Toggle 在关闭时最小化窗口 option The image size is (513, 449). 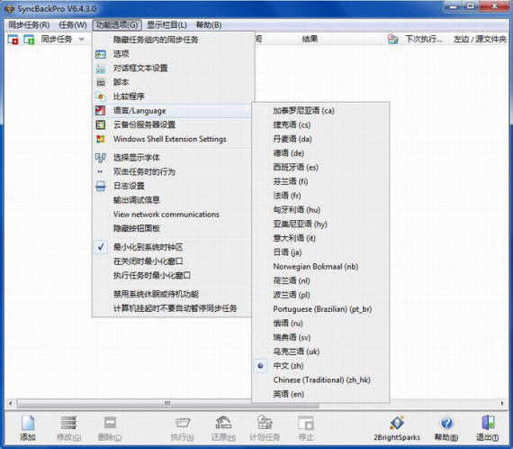(x=172, y=261)
